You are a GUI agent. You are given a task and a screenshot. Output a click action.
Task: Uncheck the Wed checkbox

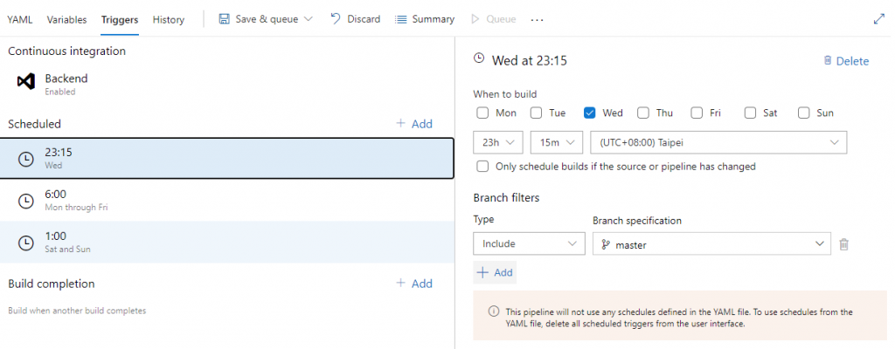click(590, 113)
